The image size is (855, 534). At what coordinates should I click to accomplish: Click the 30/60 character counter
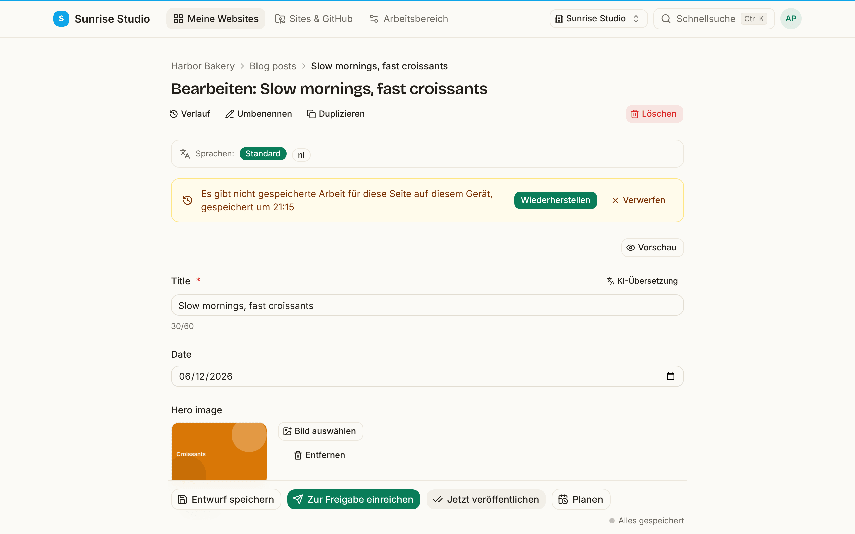pos(182,326)
